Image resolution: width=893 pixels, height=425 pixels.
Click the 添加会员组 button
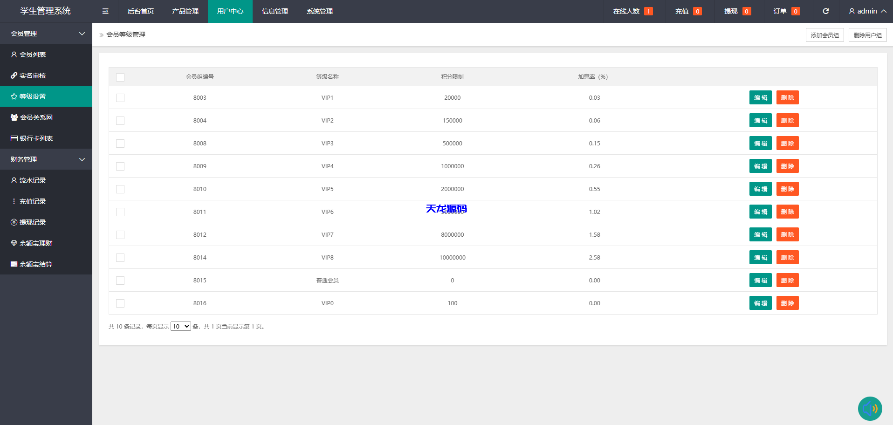824,35
